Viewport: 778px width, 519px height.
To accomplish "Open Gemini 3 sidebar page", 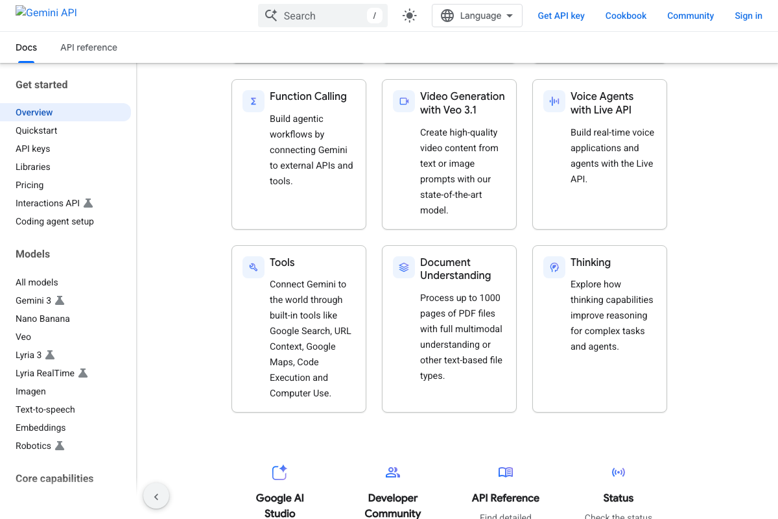I will tap(33, 300).
